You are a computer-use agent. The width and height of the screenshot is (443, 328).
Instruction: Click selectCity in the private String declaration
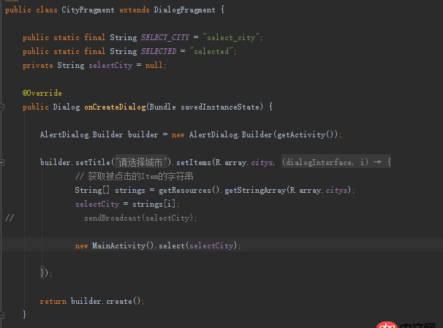click(x=110, y=66)
